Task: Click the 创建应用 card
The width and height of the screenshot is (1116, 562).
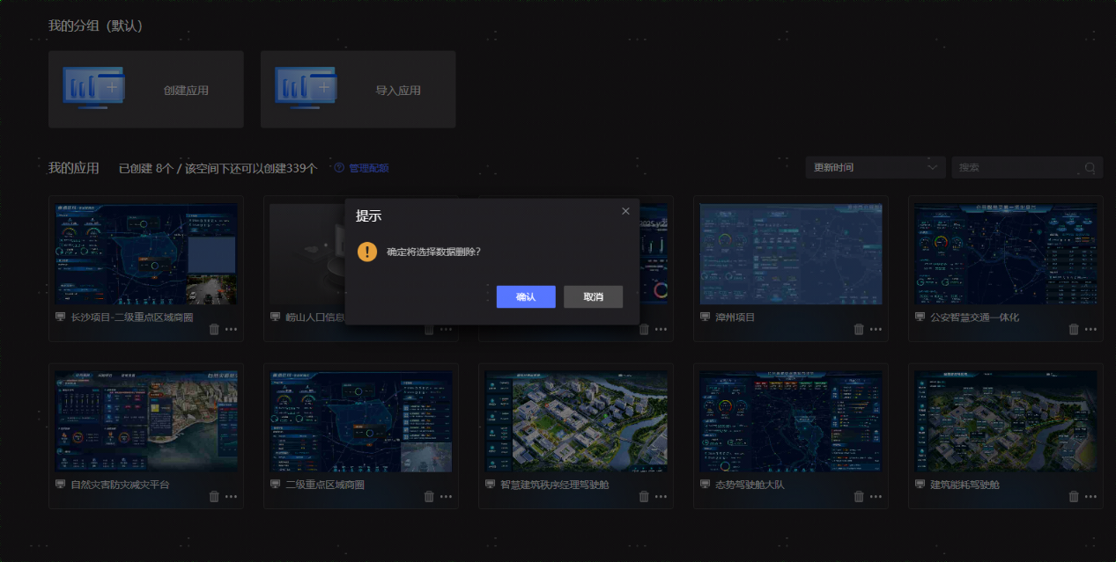Action: click(x=146, y=90)
